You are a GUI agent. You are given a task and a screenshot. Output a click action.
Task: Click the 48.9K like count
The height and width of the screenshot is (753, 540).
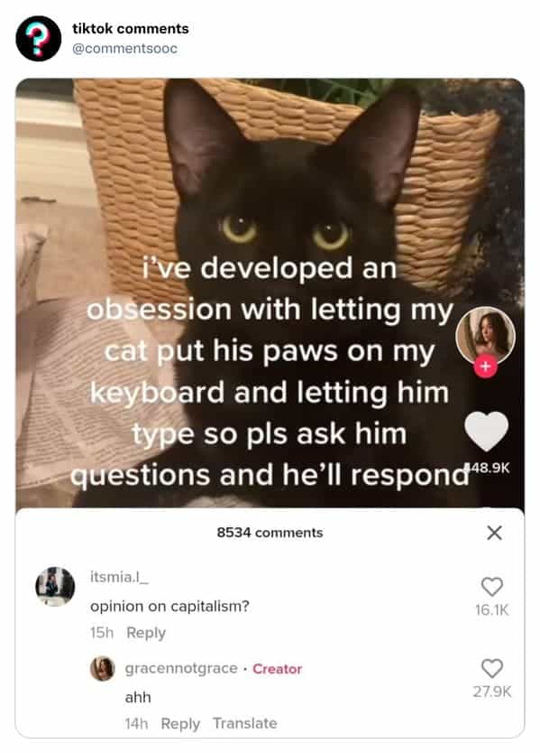click(487, 467)
